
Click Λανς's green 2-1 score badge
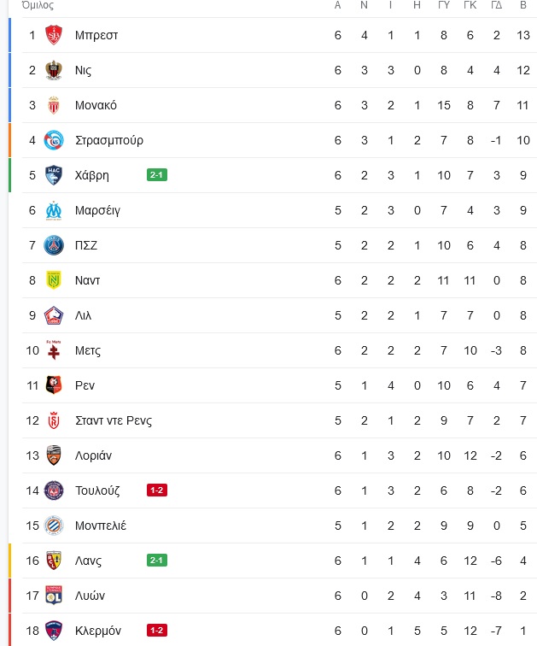point(157,561)
